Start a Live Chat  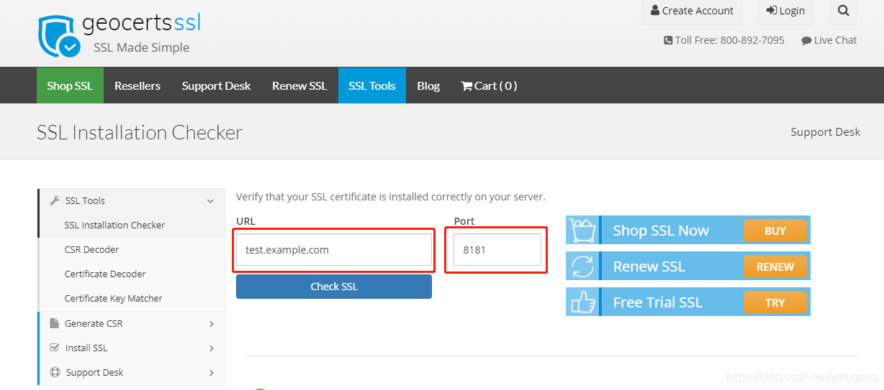tap(829, 40)
